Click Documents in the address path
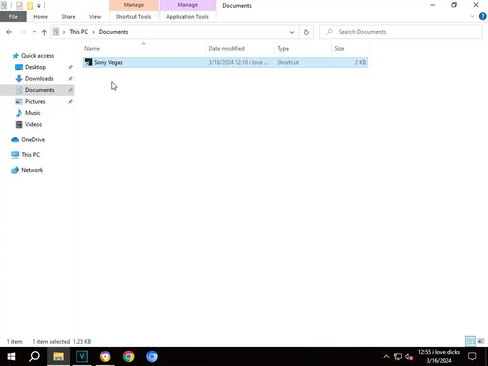This screenshot has height=366, width=488. click(x=113, y=32)
